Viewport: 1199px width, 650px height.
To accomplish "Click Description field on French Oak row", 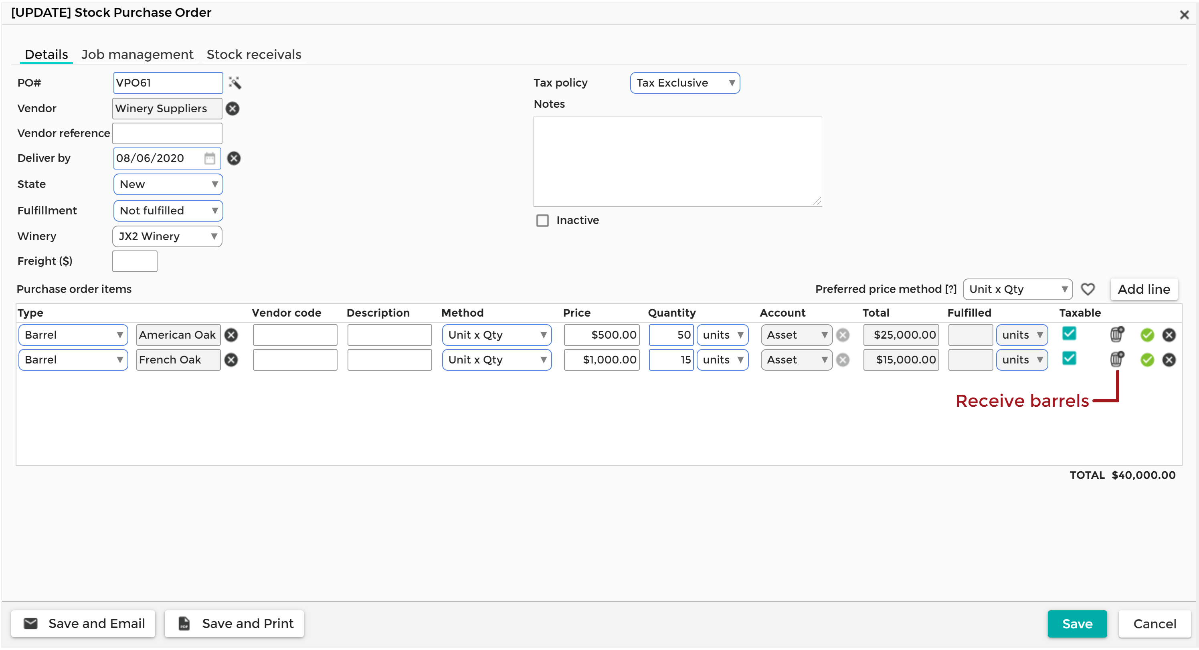I will coord(389,359).
